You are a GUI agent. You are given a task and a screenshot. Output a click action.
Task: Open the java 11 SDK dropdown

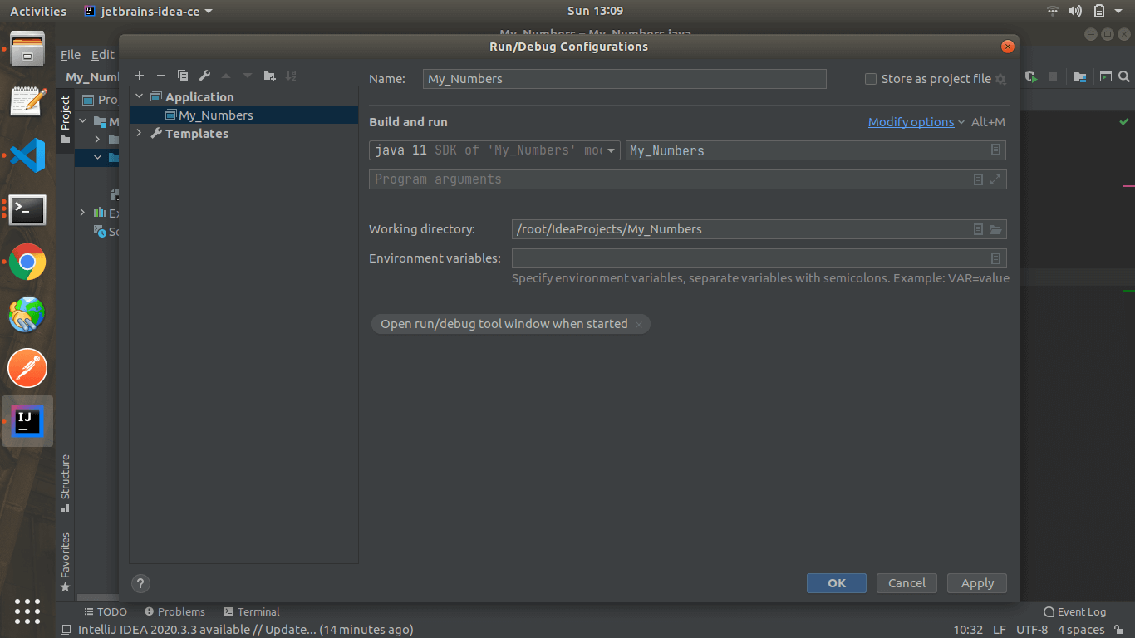pos(612,150)
